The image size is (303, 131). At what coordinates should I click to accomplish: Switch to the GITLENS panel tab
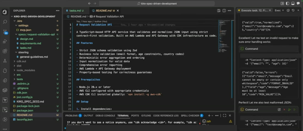(146, 116)
